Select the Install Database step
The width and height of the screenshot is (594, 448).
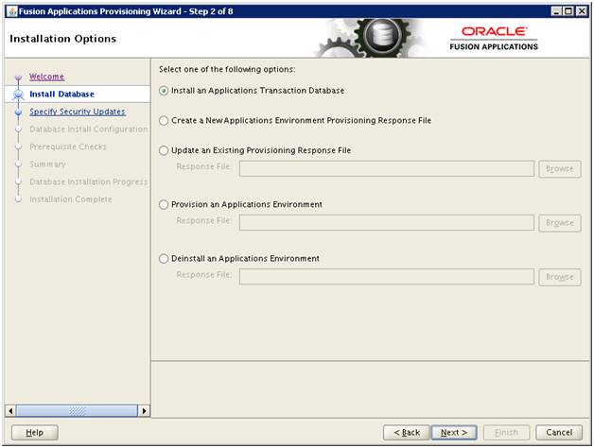[61, 94]
